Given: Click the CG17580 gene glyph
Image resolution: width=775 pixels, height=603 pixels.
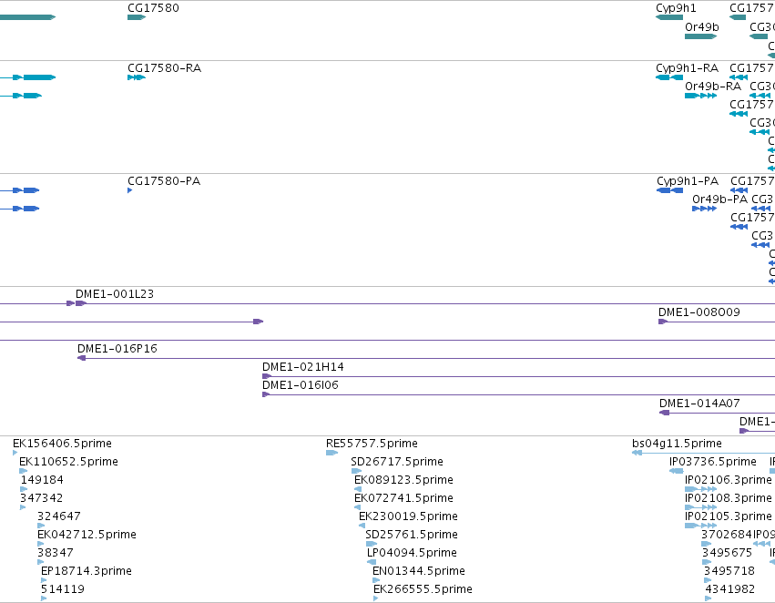Looking at the screenshot, I should tap(137, 17).
